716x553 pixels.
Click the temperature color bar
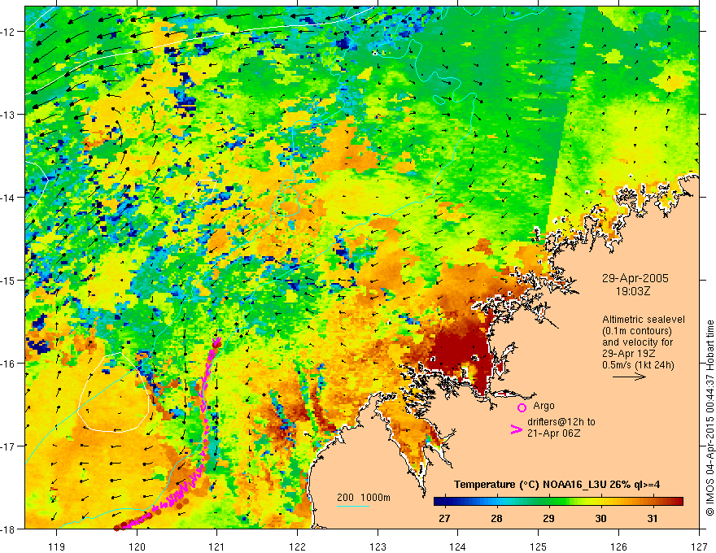click(x=558, y=502)
